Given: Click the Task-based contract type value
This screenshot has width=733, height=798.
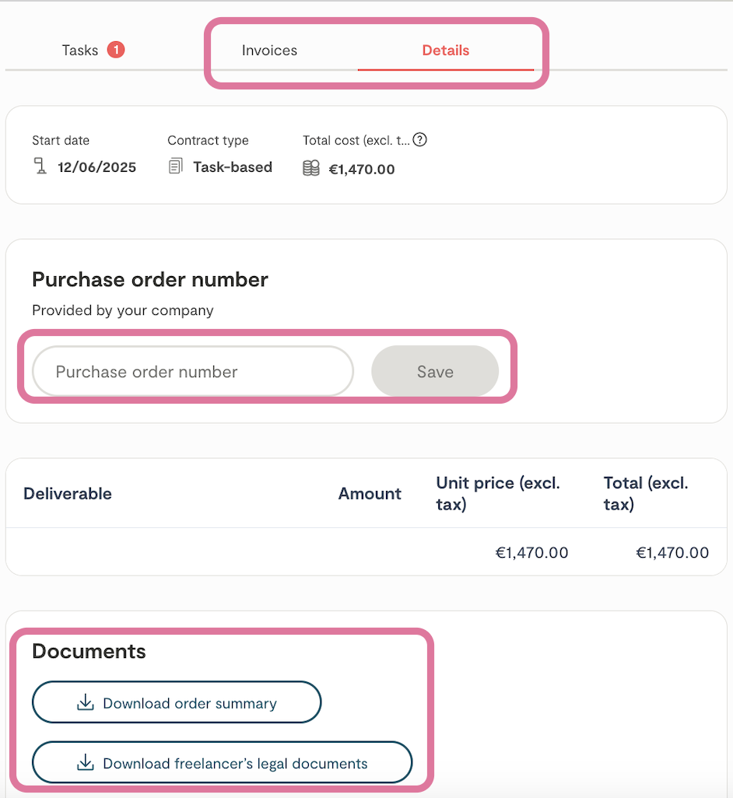Looking at the screenshot, I should 233,167.
